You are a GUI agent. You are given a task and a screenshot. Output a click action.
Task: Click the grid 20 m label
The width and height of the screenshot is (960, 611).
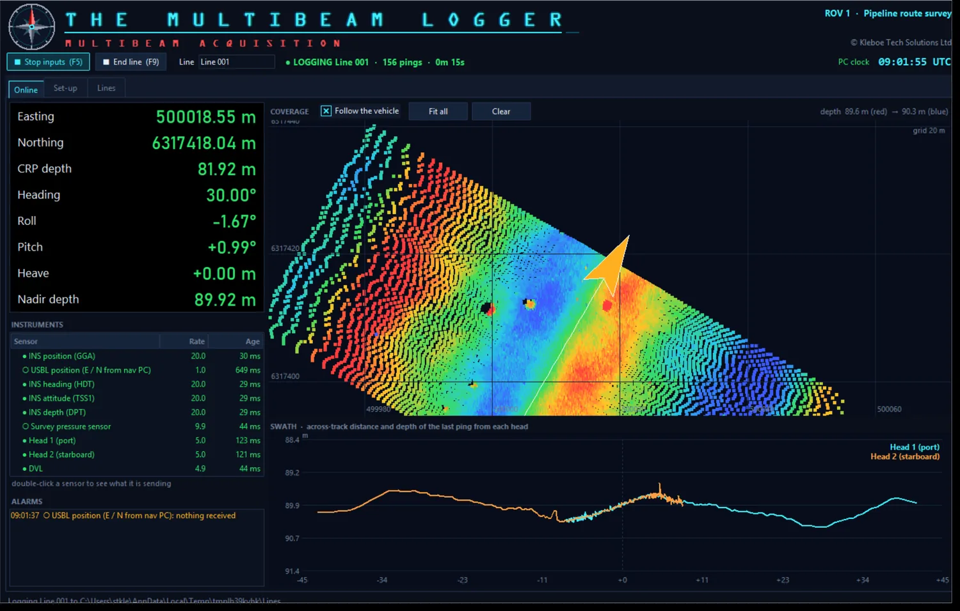[x=929, y=130]
